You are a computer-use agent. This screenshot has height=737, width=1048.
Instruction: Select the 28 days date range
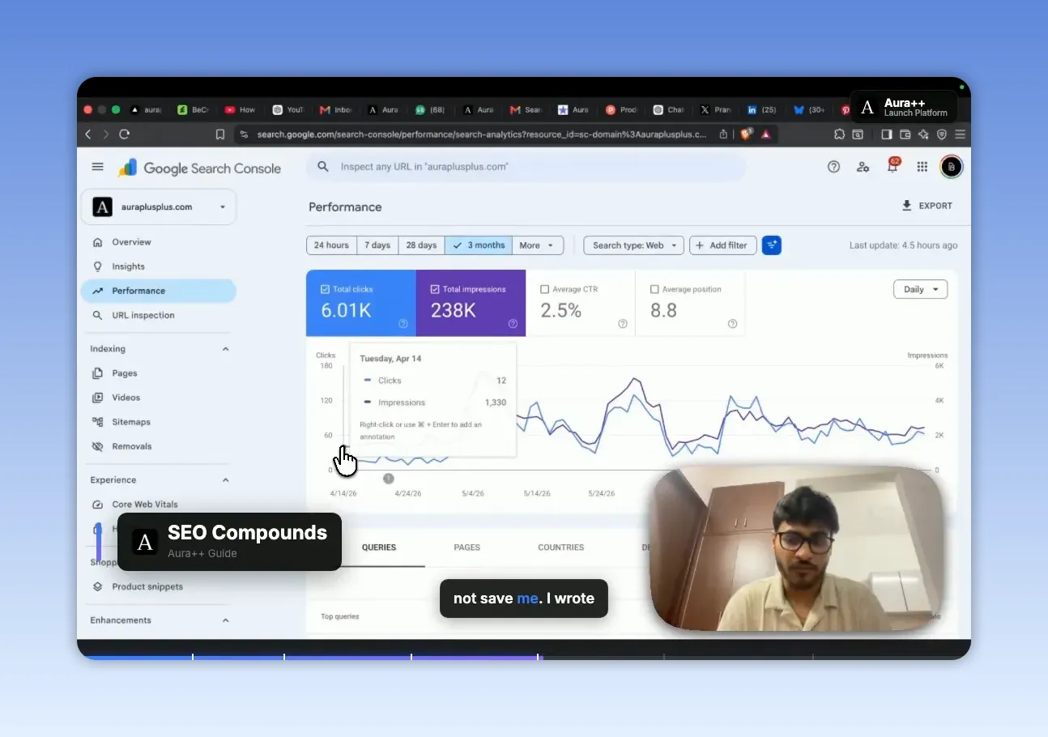click(421, 245)
